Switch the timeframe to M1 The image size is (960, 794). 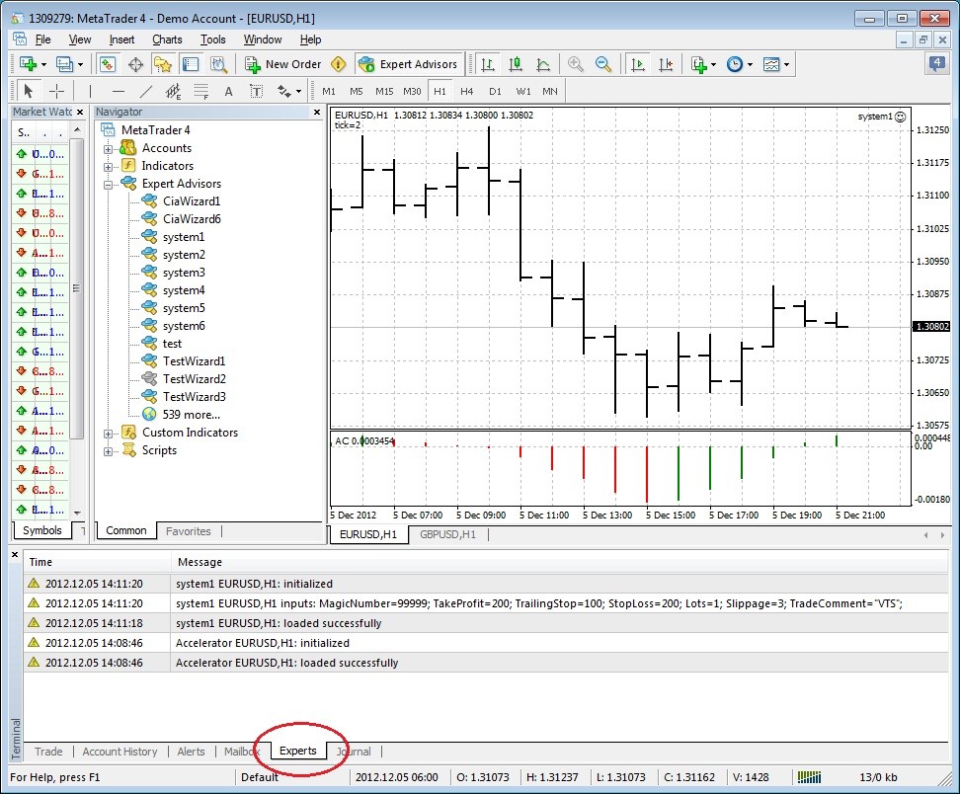point(329,91)
